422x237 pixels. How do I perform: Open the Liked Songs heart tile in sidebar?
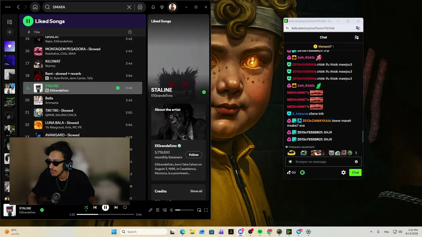(x=10, y=46)
